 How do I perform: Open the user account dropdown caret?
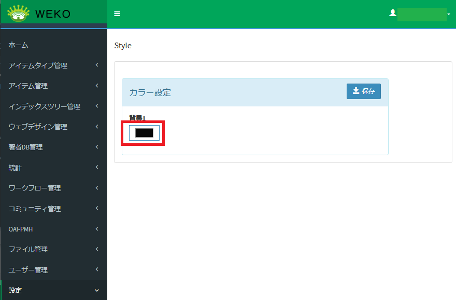pos(449,14)
